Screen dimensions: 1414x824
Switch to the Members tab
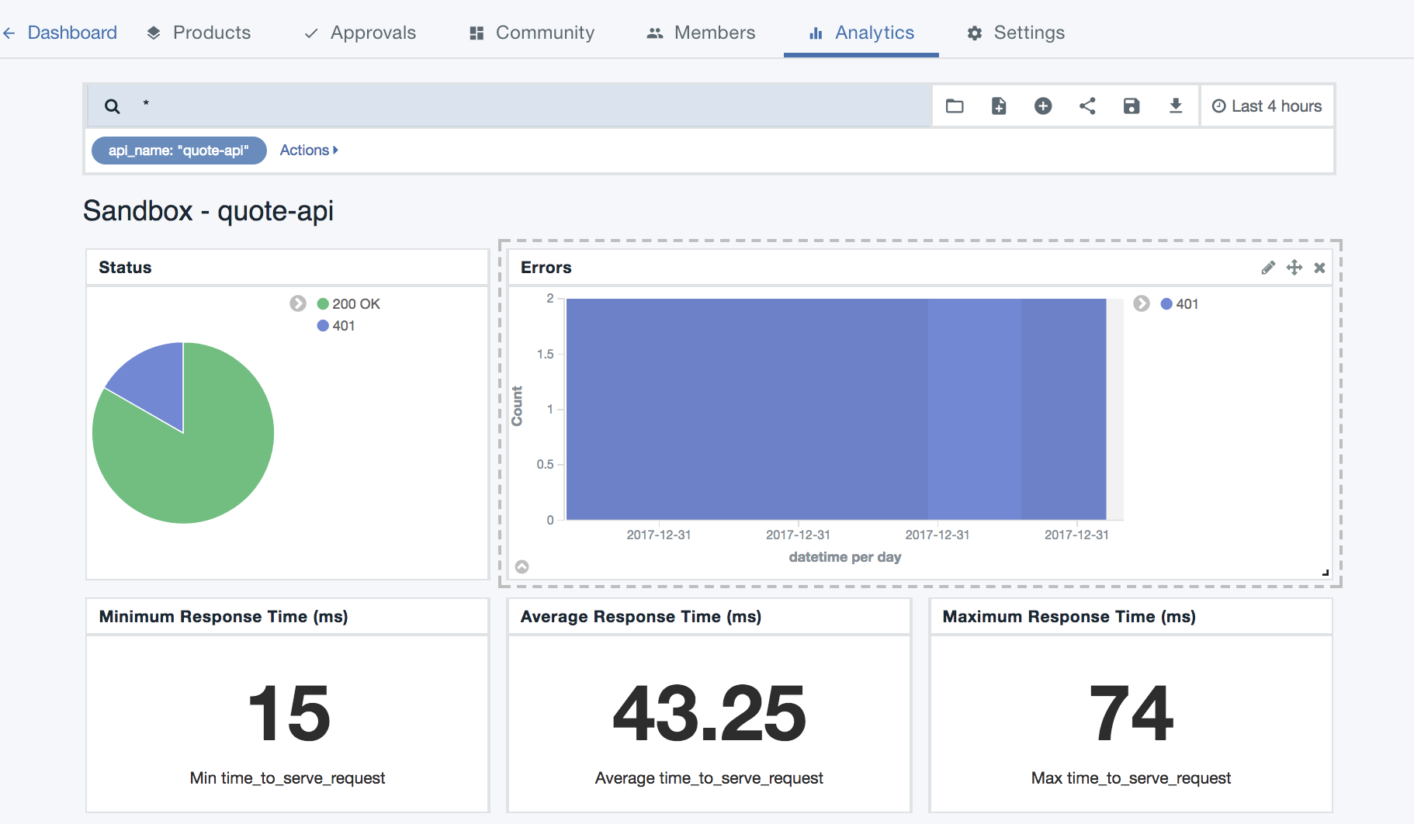click(701, 33)
